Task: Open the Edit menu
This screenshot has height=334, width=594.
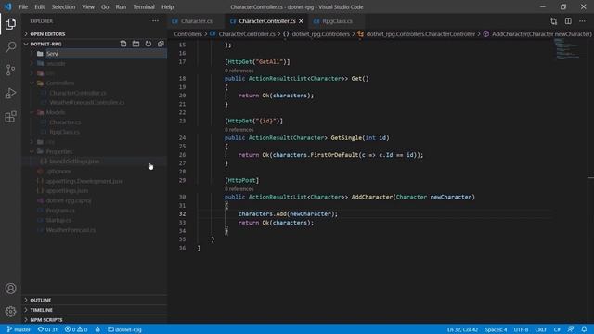Action: [39, 6]
